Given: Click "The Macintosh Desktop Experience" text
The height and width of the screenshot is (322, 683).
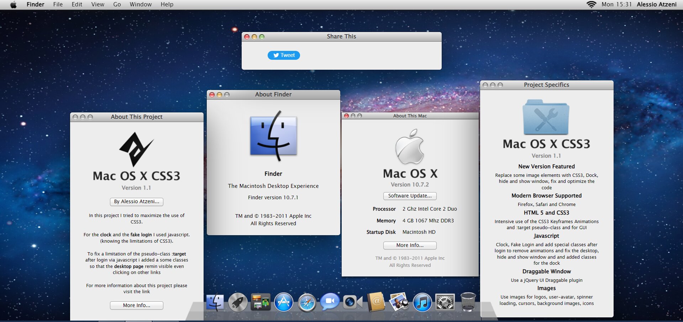Looking at the screenshot, I should pyautogui.click(x=273, y=186).
